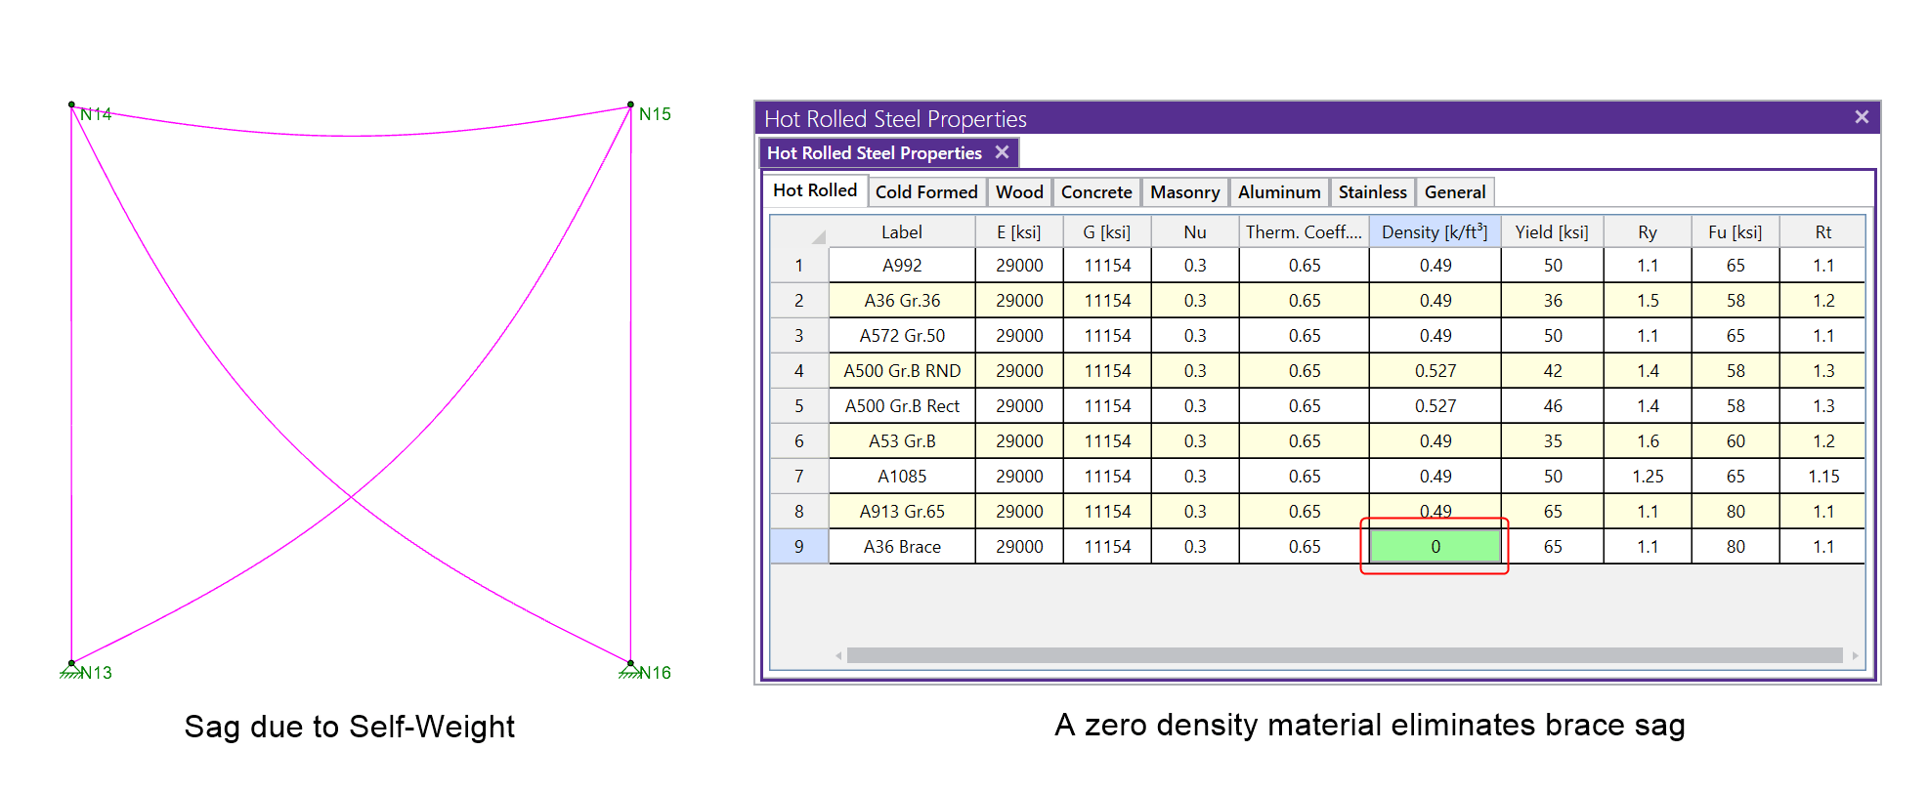Click the pinned support at node N13
The height and width of the screenshot is (792, 1928).
coord(71,669)
